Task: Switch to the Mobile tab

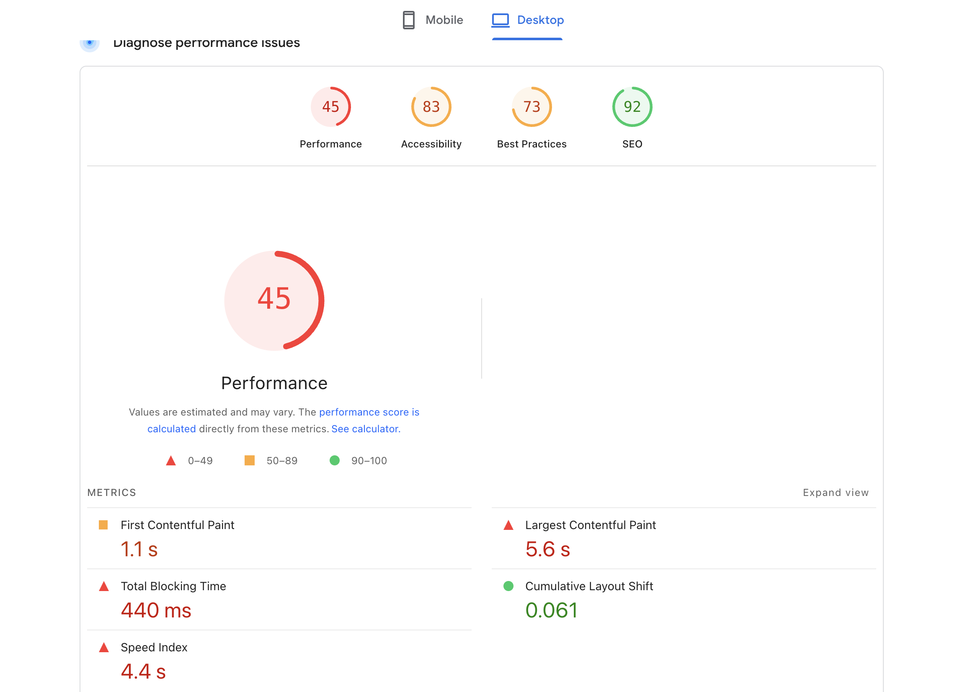Action: 444,20
